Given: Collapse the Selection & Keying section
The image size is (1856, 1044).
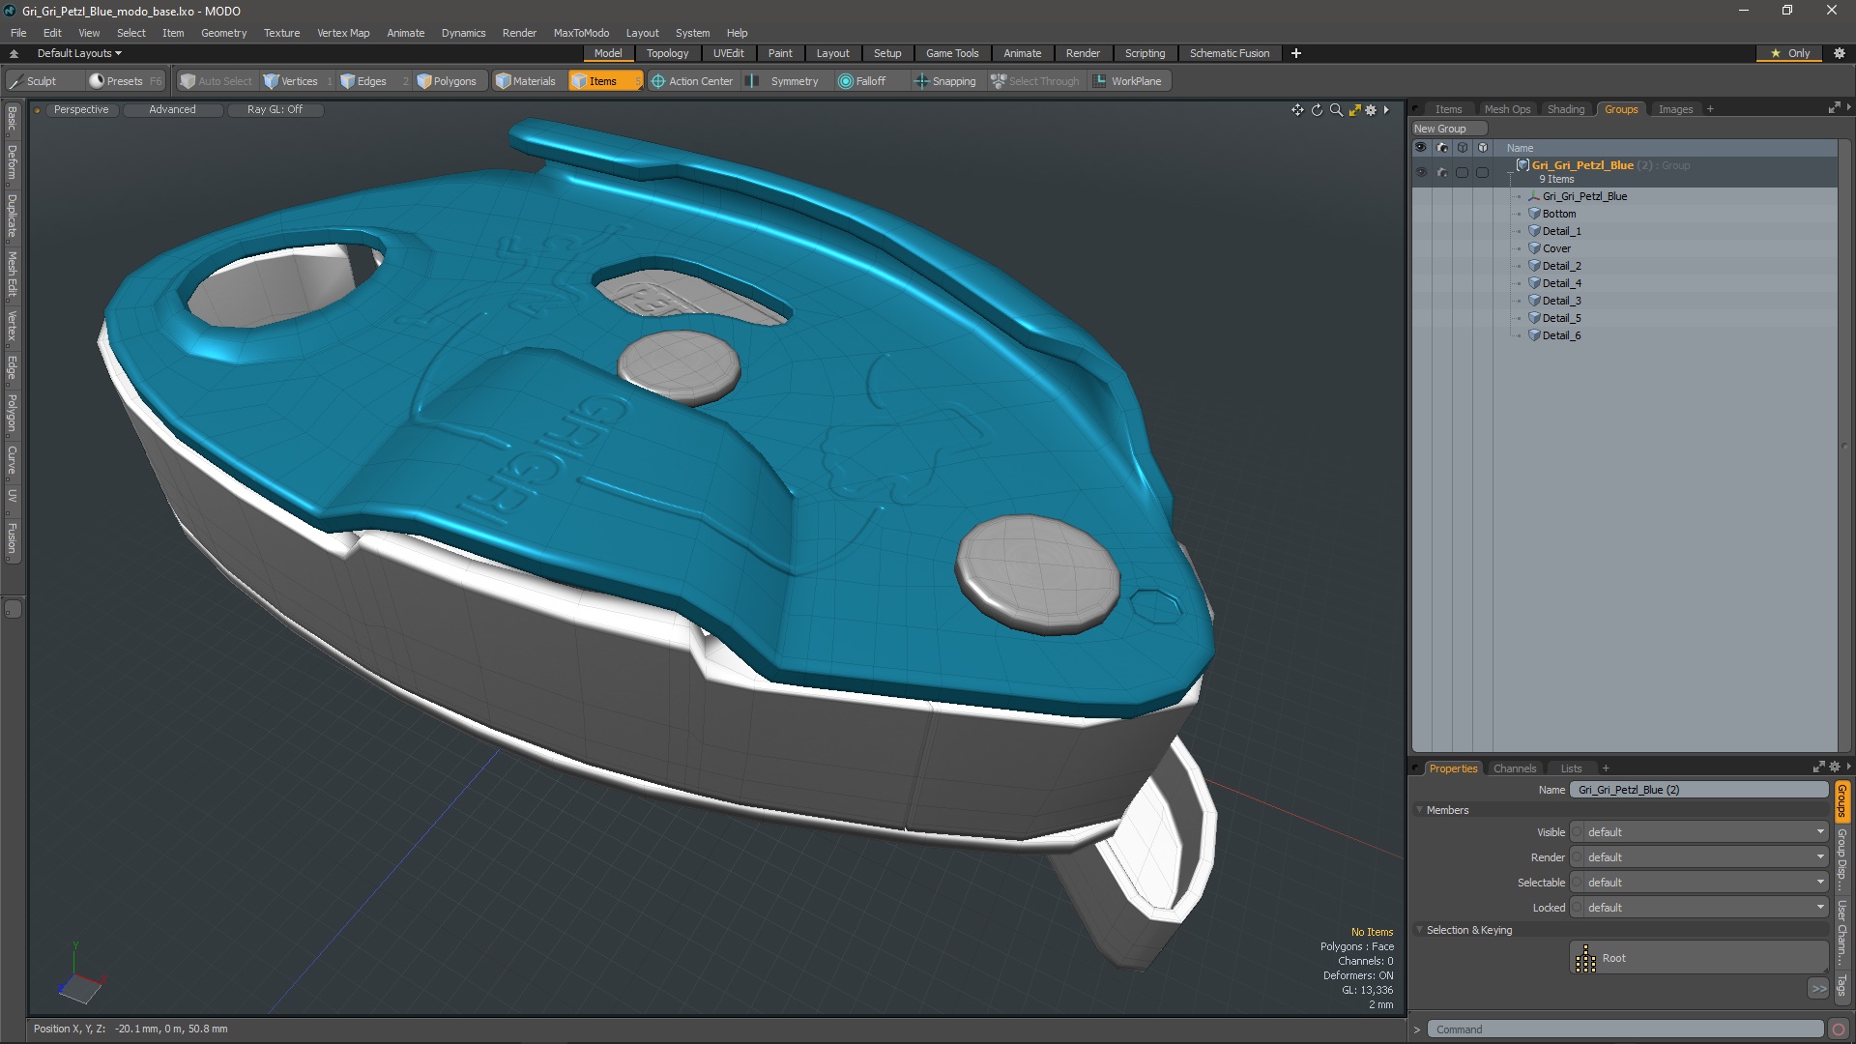Looking at the screenshot, I should (1420, 930).
